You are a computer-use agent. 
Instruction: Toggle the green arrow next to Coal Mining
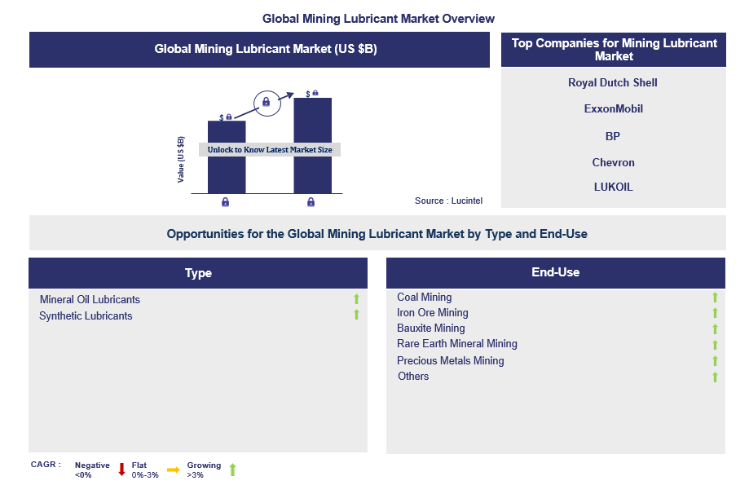point(715,298)
